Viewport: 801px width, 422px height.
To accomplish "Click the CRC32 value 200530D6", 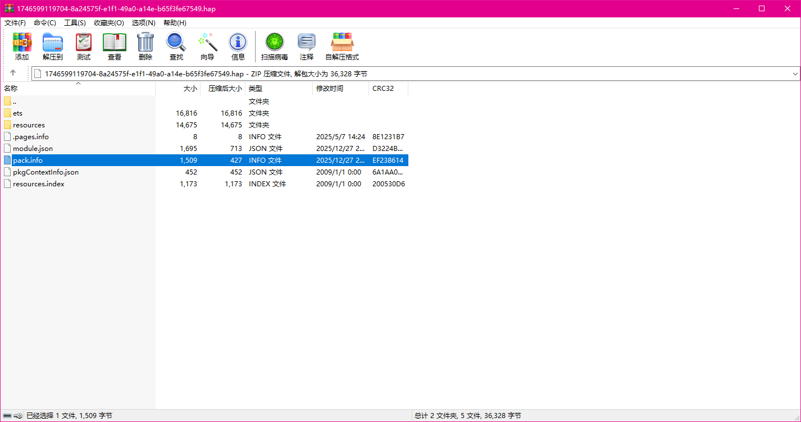I will click(x=389, y=184).
